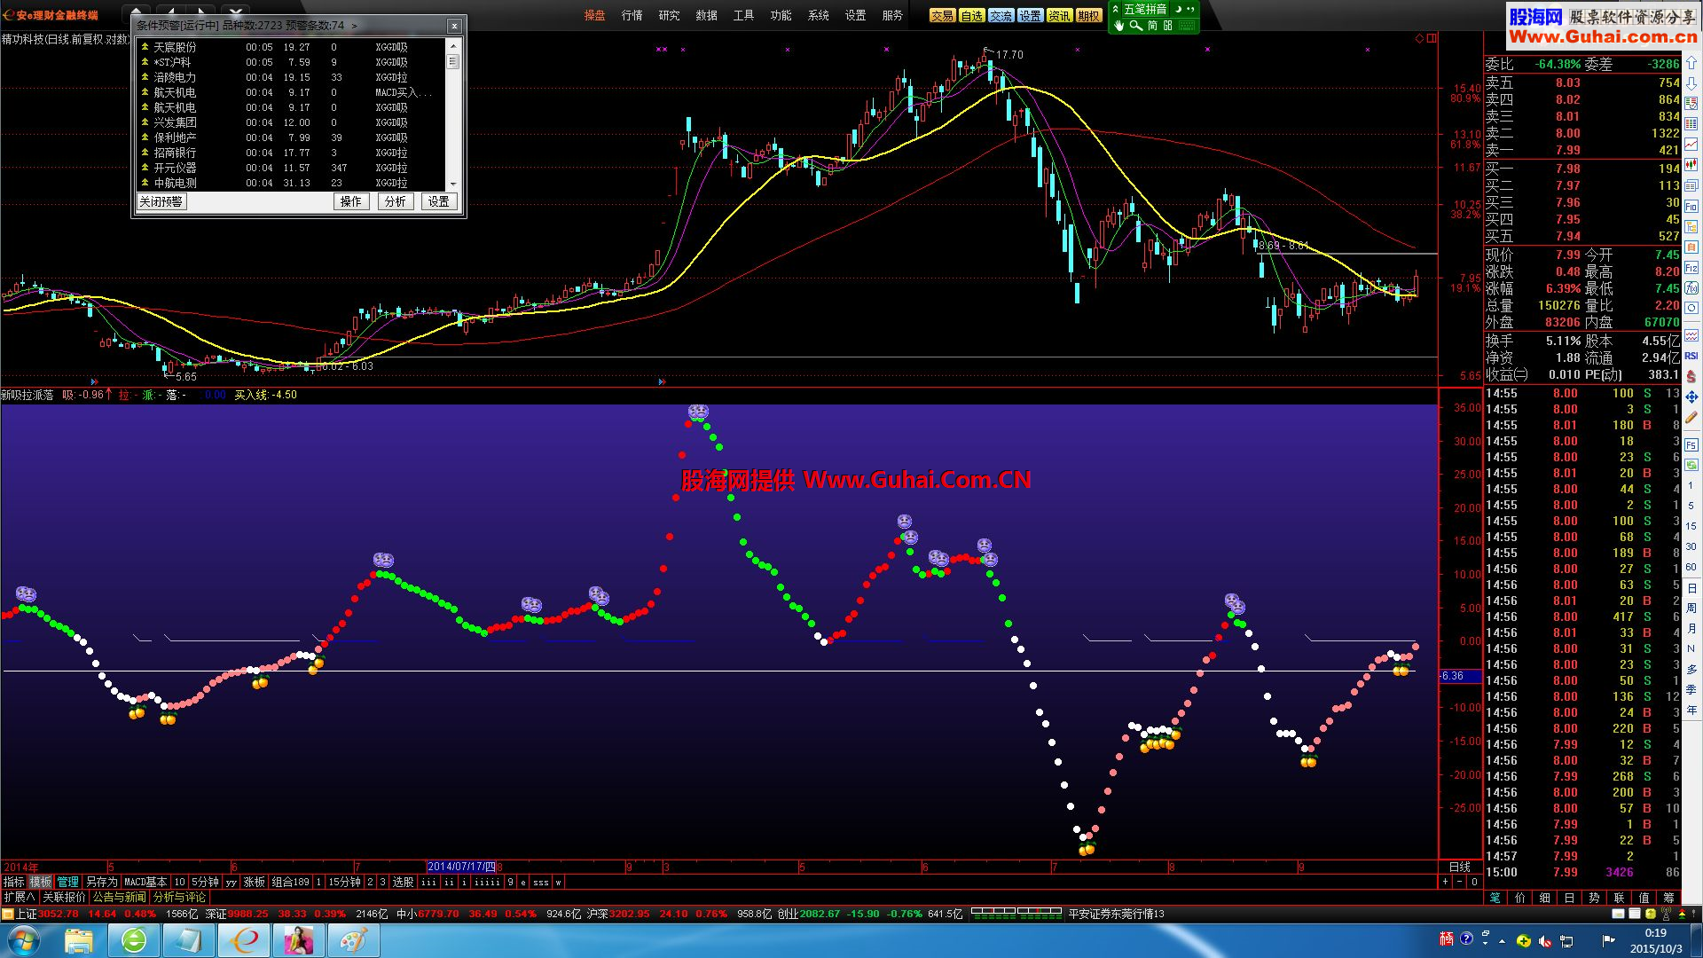Image resolution: width=1703 pixels, height=958 pixels.
Task: Open the 工具 menu
Action: (x=743, y=15)
